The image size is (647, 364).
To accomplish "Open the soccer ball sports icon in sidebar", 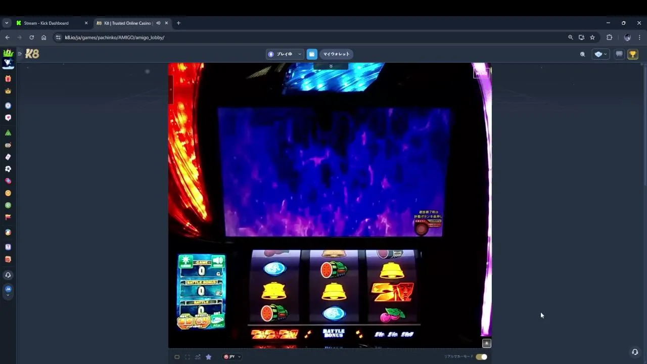I will 8,169.
